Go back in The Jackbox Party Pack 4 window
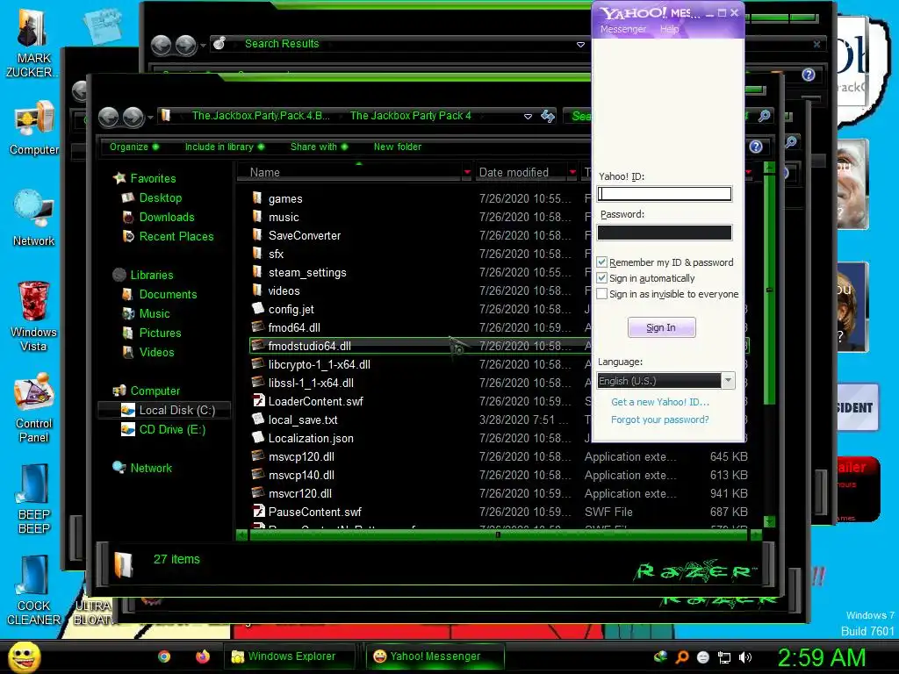899x674 pixels. click(108, 117)
